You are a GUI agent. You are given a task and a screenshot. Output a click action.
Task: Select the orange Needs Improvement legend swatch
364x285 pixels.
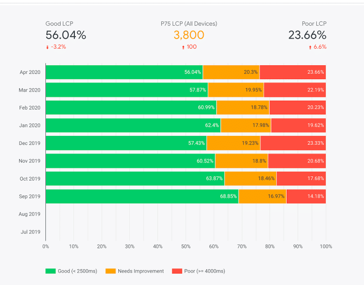pos(111,271)
